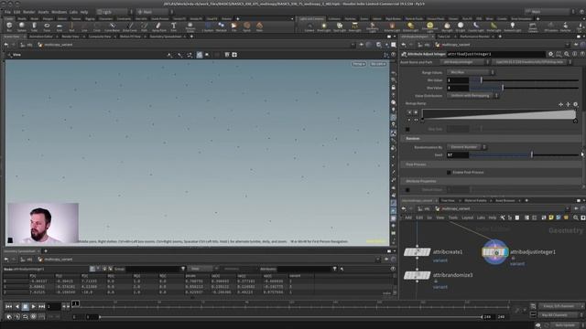Screen dimensions: 586x329
Task: Click the Seed value input field
Action: tap(458, 154)
